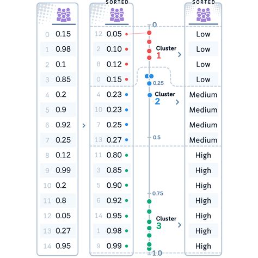258x258 pixels.
Task: Expand the chevron next to Cluster 1
Action: click(180, 54)
